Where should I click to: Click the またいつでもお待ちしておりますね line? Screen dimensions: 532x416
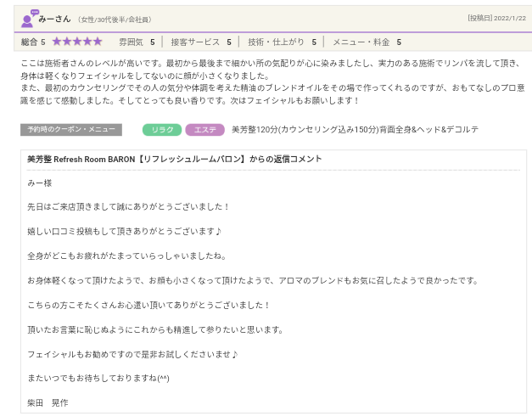[98, 378]
